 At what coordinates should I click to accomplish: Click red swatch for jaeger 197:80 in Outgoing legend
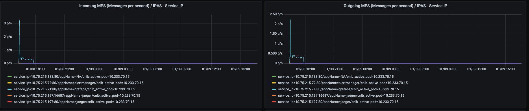pos(274,102)
